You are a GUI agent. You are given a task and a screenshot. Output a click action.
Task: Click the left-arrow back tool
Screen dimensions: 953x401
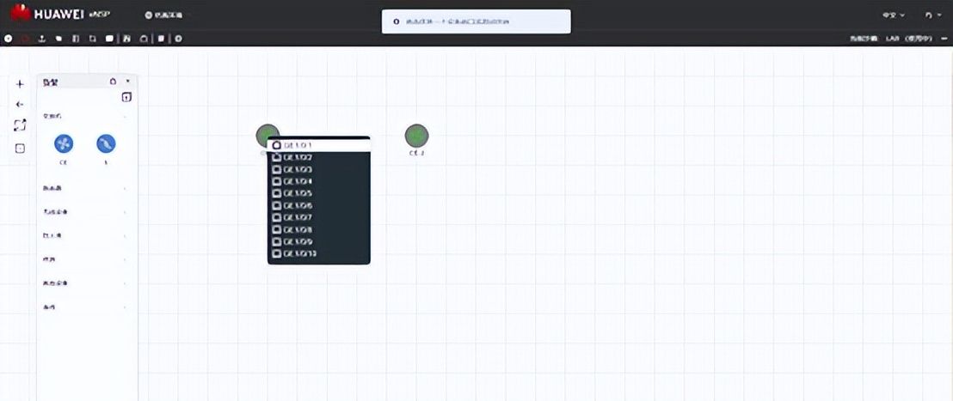pyautogui.click(x=20, y=105)
